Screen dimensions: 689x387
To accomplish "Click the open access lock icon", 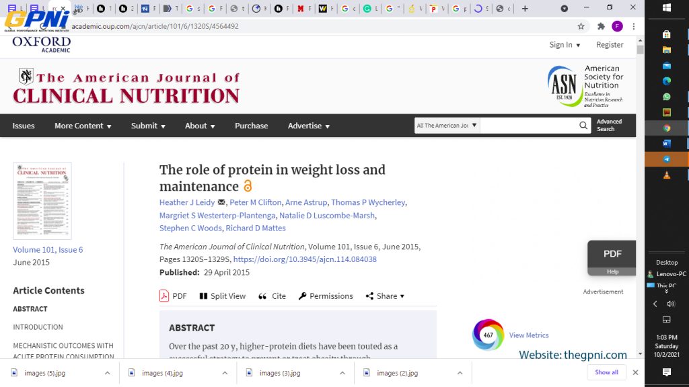I will click(x=248, y=186).
